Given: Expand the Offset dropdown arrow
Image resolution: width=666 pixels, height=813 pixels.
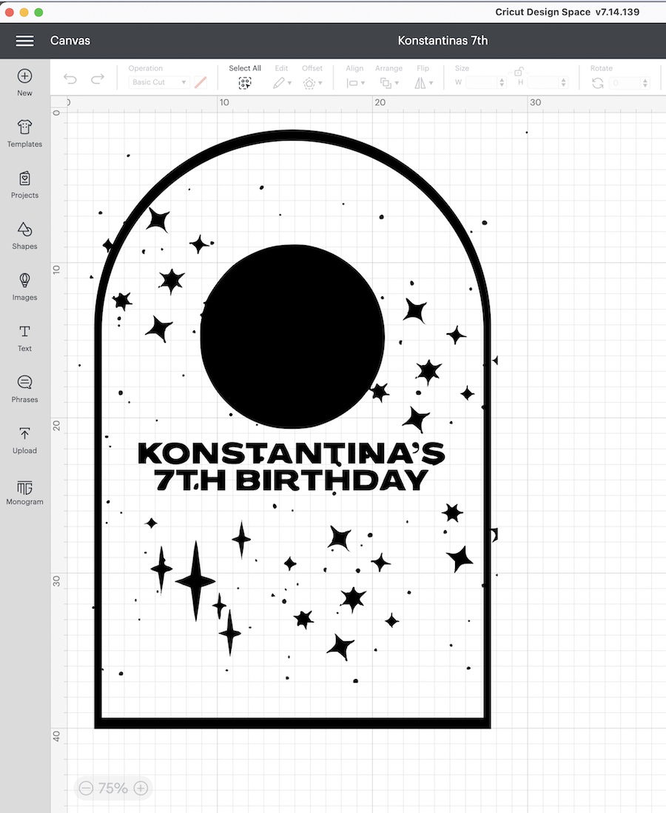Looking at the screenshot, I should [320, 83].
